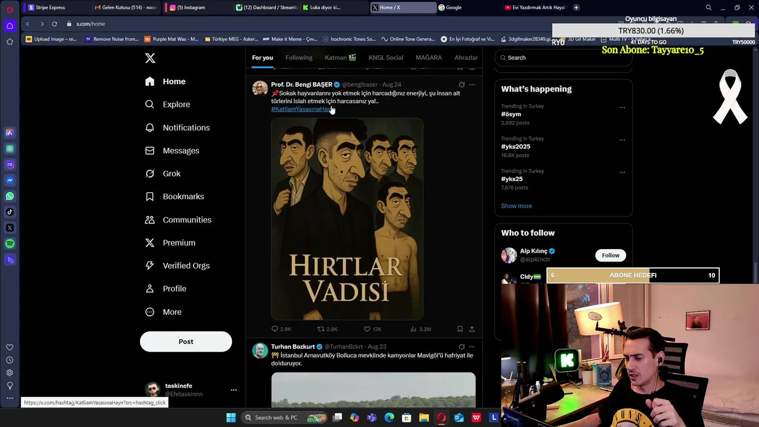Switch to Ahrazlar timeline tab
Image resolution: width=759 pixels, height=427 pixels.
click(466, 58)
